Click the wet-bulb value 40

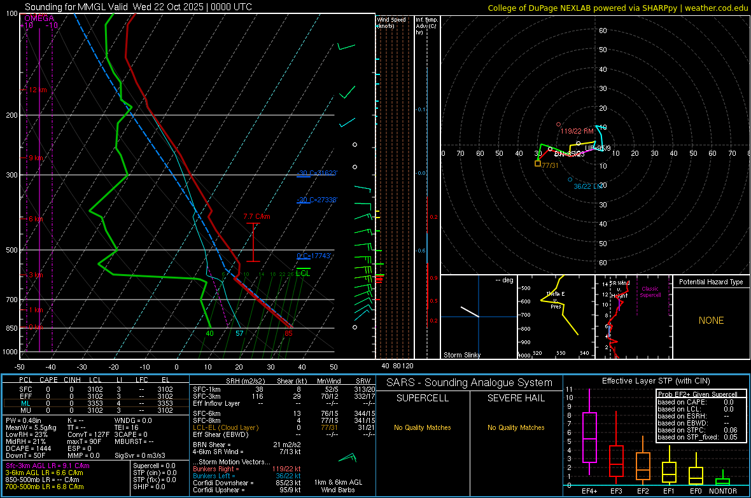pyautogui.click(x=209, y=333)
